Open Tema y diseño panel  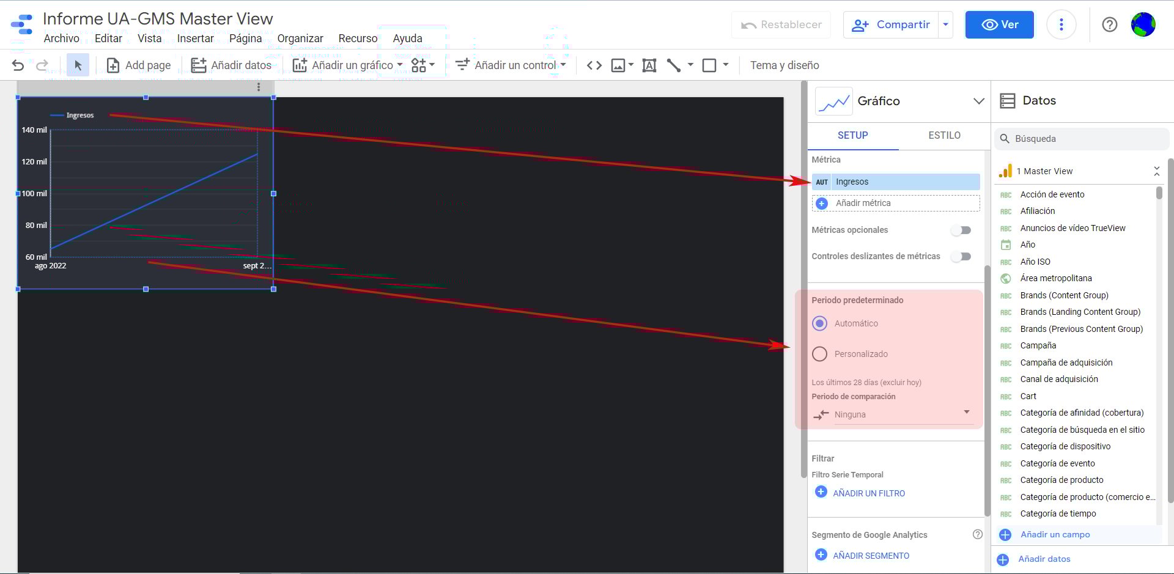[x=785, y=65]
